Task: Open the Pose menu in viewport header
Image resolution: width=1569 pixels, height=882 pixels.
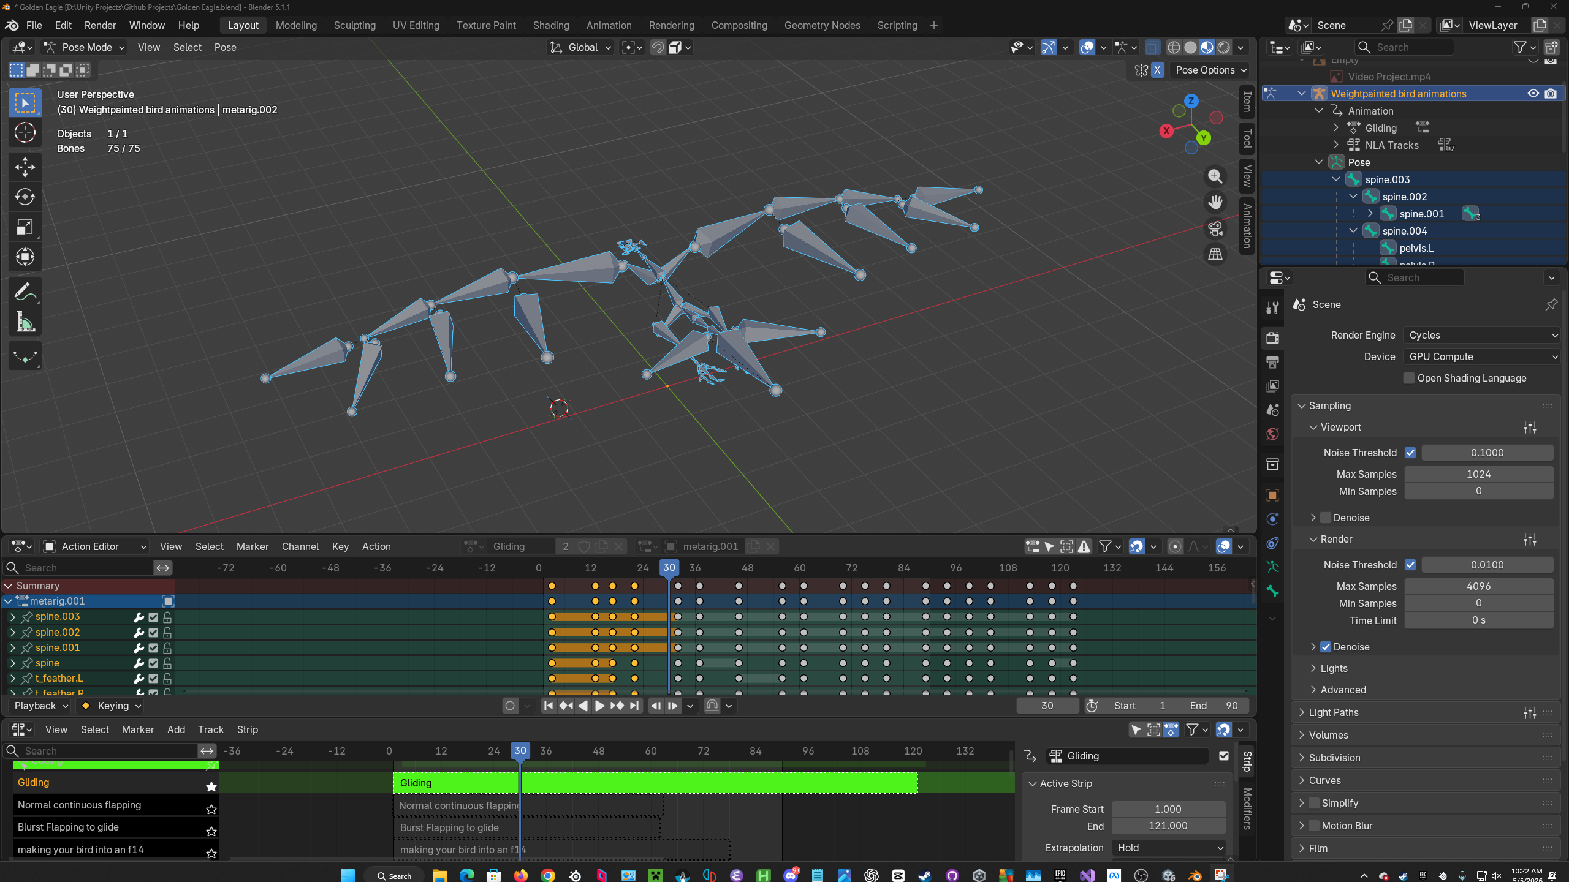Action: (x=225, y=47)
